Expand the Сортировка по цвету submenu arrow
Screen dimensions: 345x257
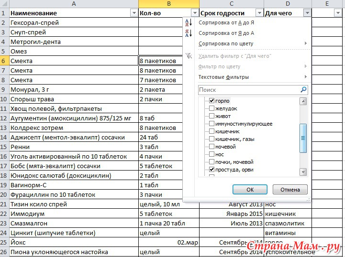(x=305, y=43)
